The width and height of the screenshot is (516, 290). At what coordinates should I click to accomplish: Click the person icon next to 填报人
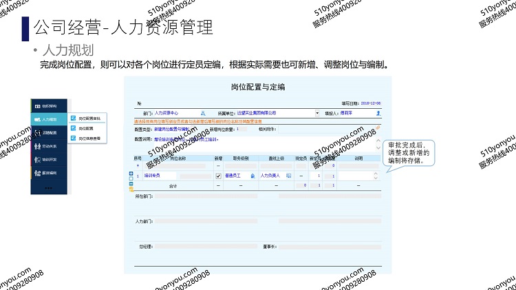coord(378,112)
